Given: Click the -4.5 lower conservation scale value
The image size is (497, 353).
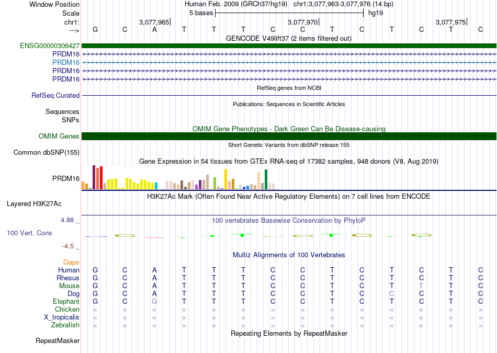Looking at the screenshot, I should pyautogui.click(x=68, y=246).
